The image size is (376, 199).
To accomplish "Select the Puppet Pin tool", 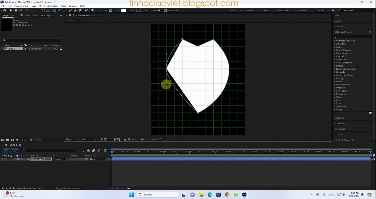I will (x=92, y=10).
